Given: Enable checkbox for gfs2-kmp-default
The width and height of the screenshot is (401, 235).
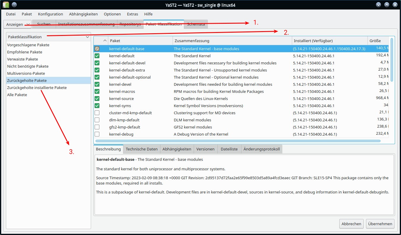Looking at the screenshot, I should pyautogui.click(x=97, y=127).
